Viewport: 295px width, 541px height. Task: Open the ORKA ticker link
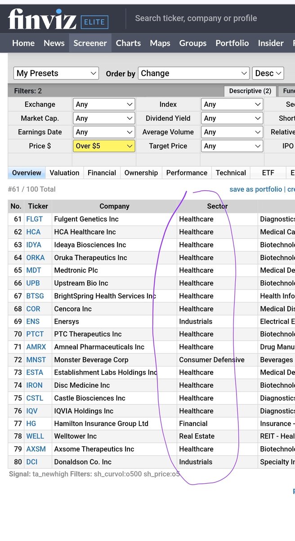(36, 257)
